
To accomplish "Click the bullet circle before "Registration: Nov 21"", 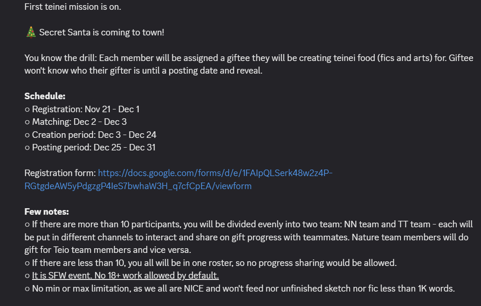I will pyautogui.click(x=27, y=110).
